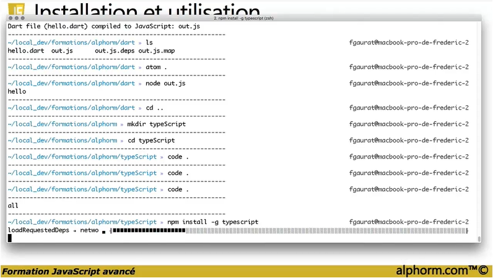
Task: Click the 'Formation JavaScript avancé' footer label
Action: coord(69,272)
